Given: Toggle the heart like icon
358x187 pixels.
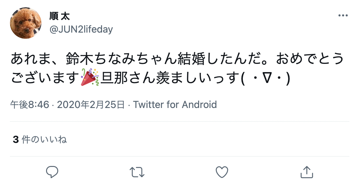Looking at the screenshot, I should pyautogui.click(x=222, y=172).
